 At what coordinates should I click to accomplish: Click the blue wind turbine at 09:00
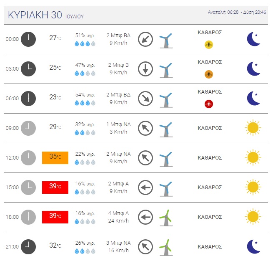coord(166,129)
